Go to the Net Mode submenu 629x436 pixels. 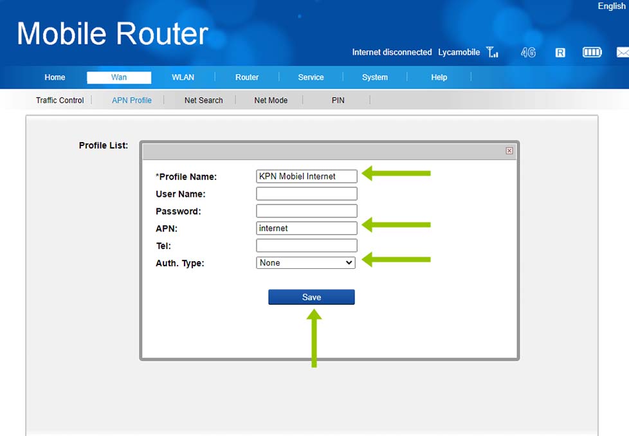(271, 100)
